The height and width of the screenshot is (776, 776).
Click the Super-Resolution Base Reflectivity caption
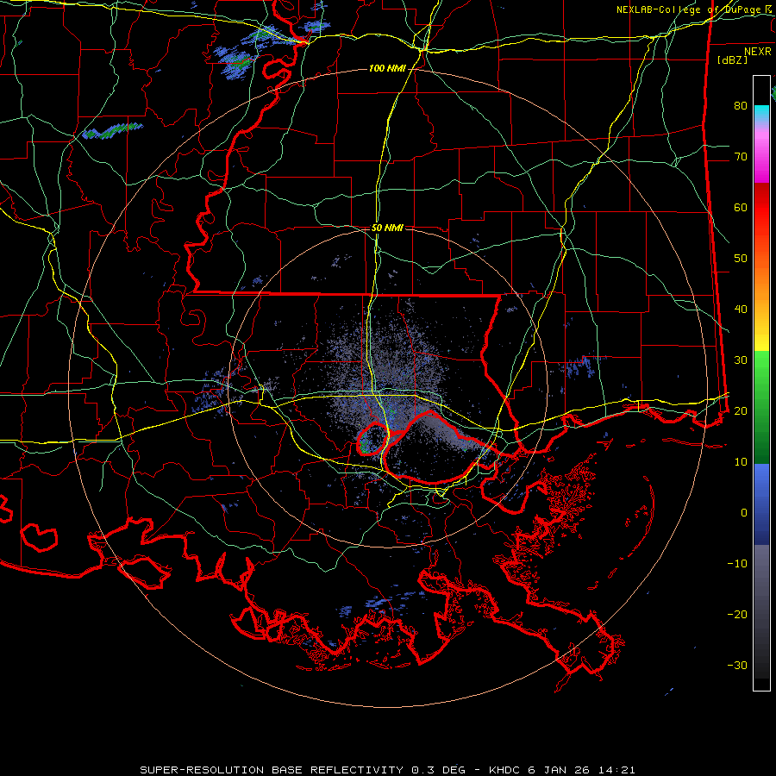click(387, 770)
